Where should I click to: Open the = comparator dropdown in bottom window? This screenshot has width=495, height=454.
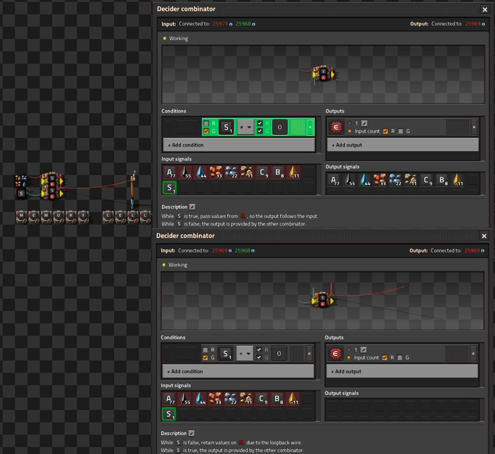(x=245, y=354)
